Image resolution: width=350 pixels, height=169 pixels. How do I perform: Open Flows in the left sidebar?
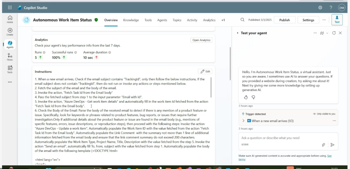(10, 57)
